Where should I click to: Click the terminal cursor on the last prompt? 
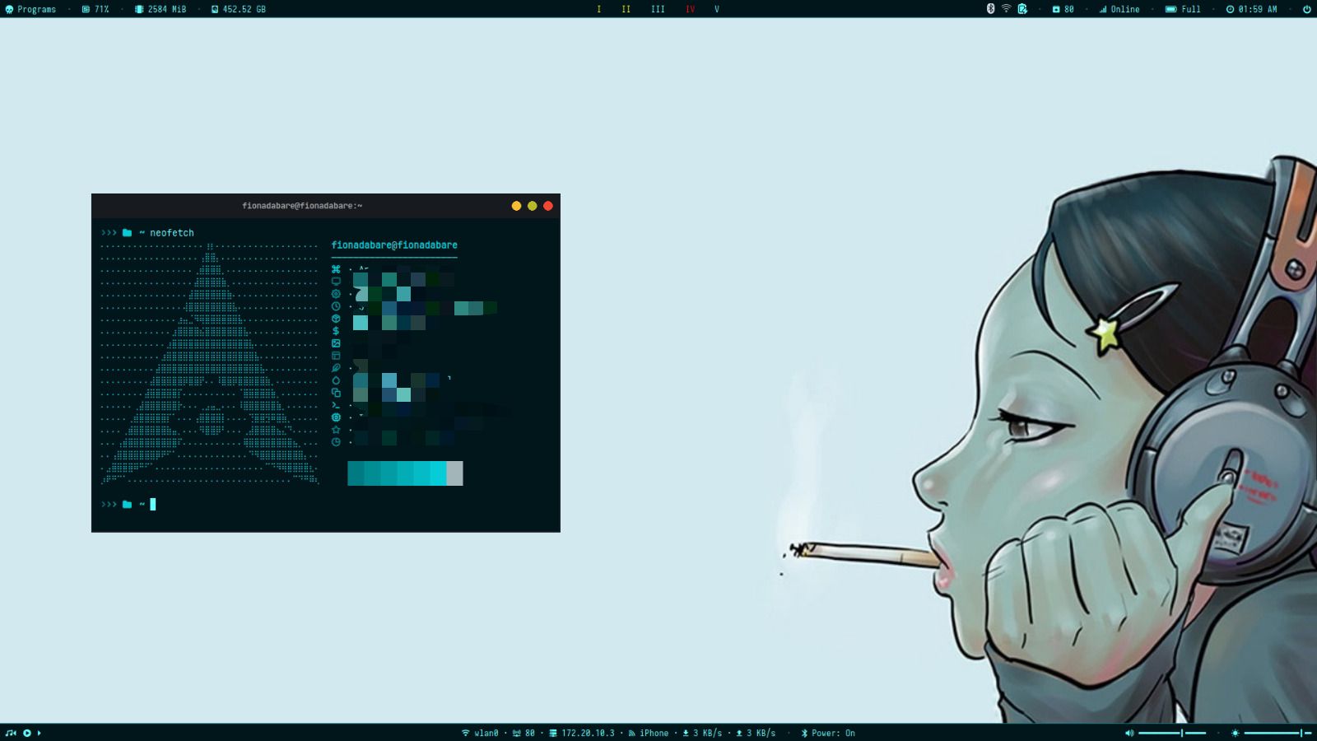(153, 505)
